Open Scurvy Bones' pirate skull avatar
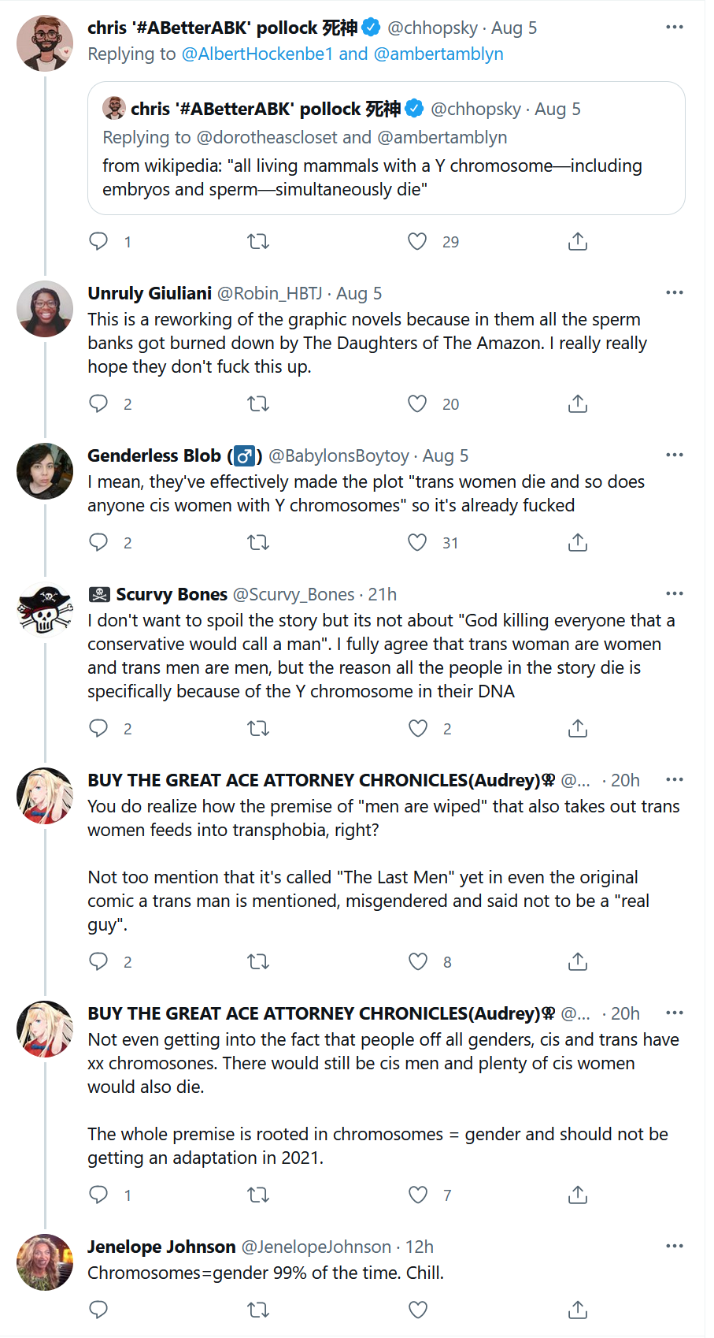Viewport: 714px width, 1338px height. 45,610
